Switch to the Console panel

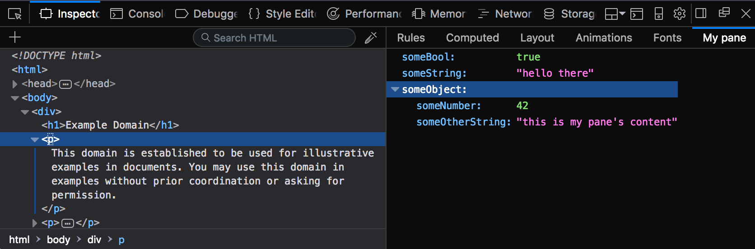click(137, 14)
